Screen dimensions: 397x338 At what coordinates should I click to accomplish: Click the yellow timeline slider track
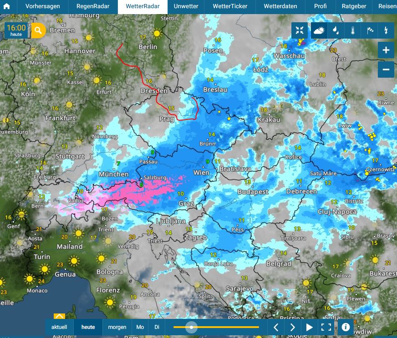(228, 327)
